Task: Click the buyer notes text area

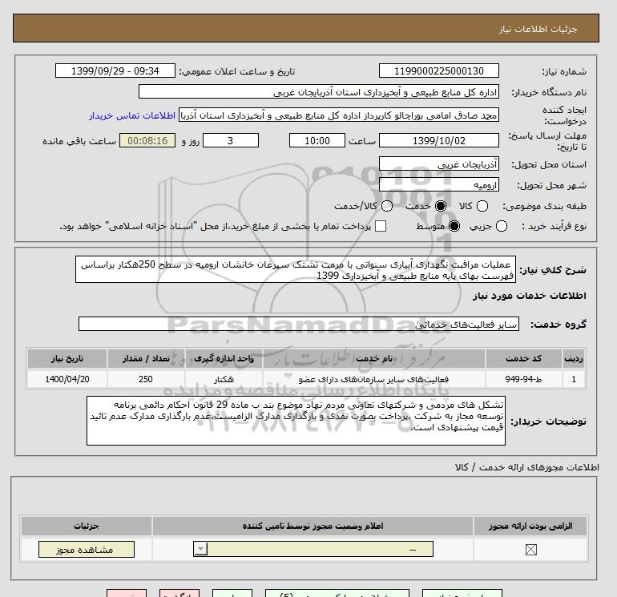Action: click(x=296, y=421)
